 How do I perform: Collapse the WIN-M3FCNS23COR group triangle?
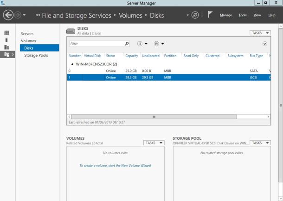pyautogui.click(x=72, y=64)
